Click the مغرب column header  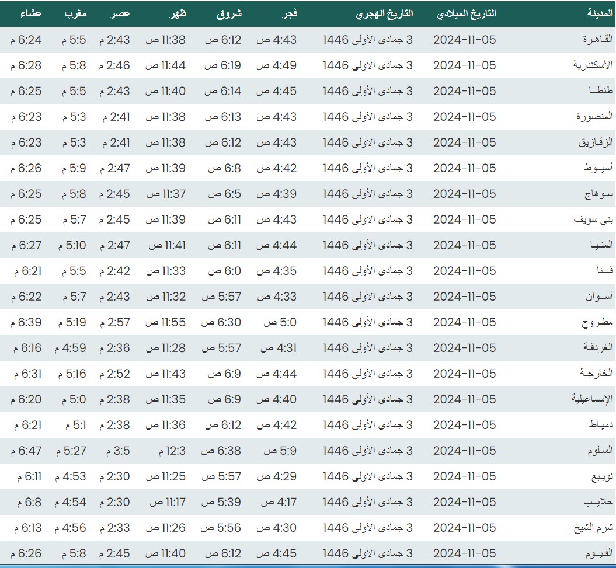coord(75,14)
